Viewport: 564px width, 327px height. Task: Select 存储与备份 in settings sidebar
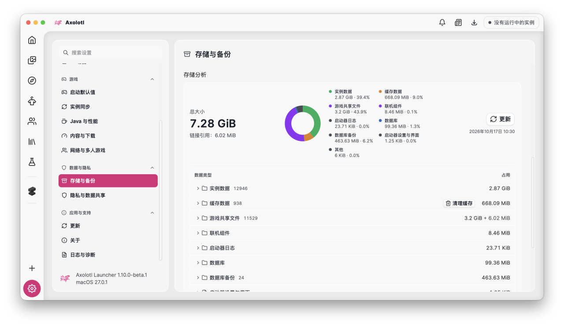(x=108, y=181)
